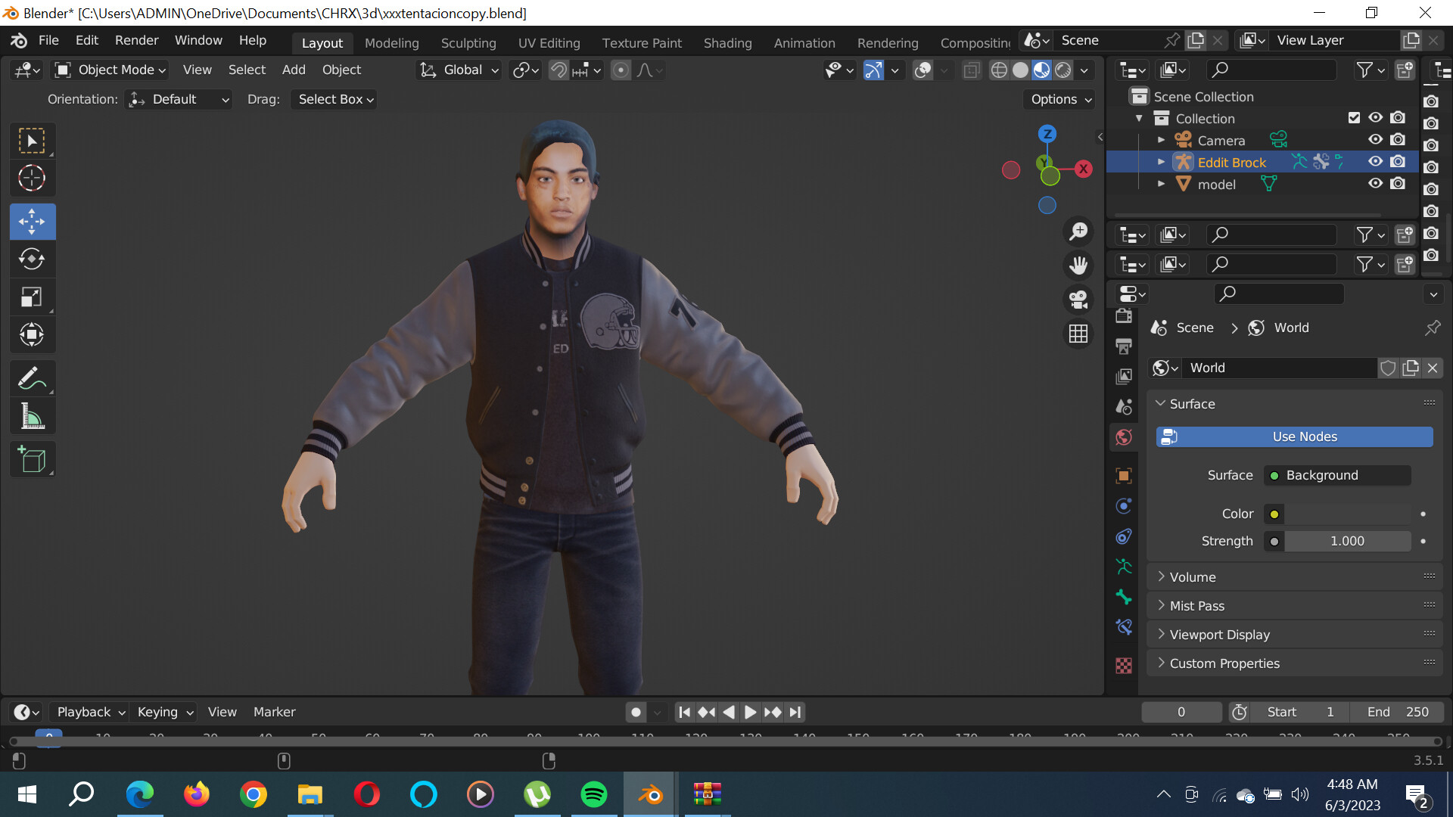Select the Annotate tool
The height and width of the screenshot is (817, 1453).
[x=32, y=377]
